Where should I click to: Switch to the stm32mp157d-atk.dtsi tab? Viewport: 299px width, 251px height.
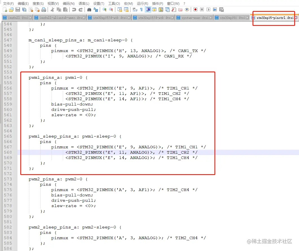pos(109,18)
